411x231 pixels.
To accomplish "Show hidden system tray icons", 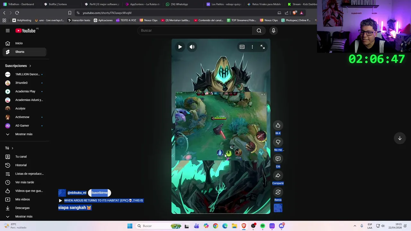I will coord(355,226).
